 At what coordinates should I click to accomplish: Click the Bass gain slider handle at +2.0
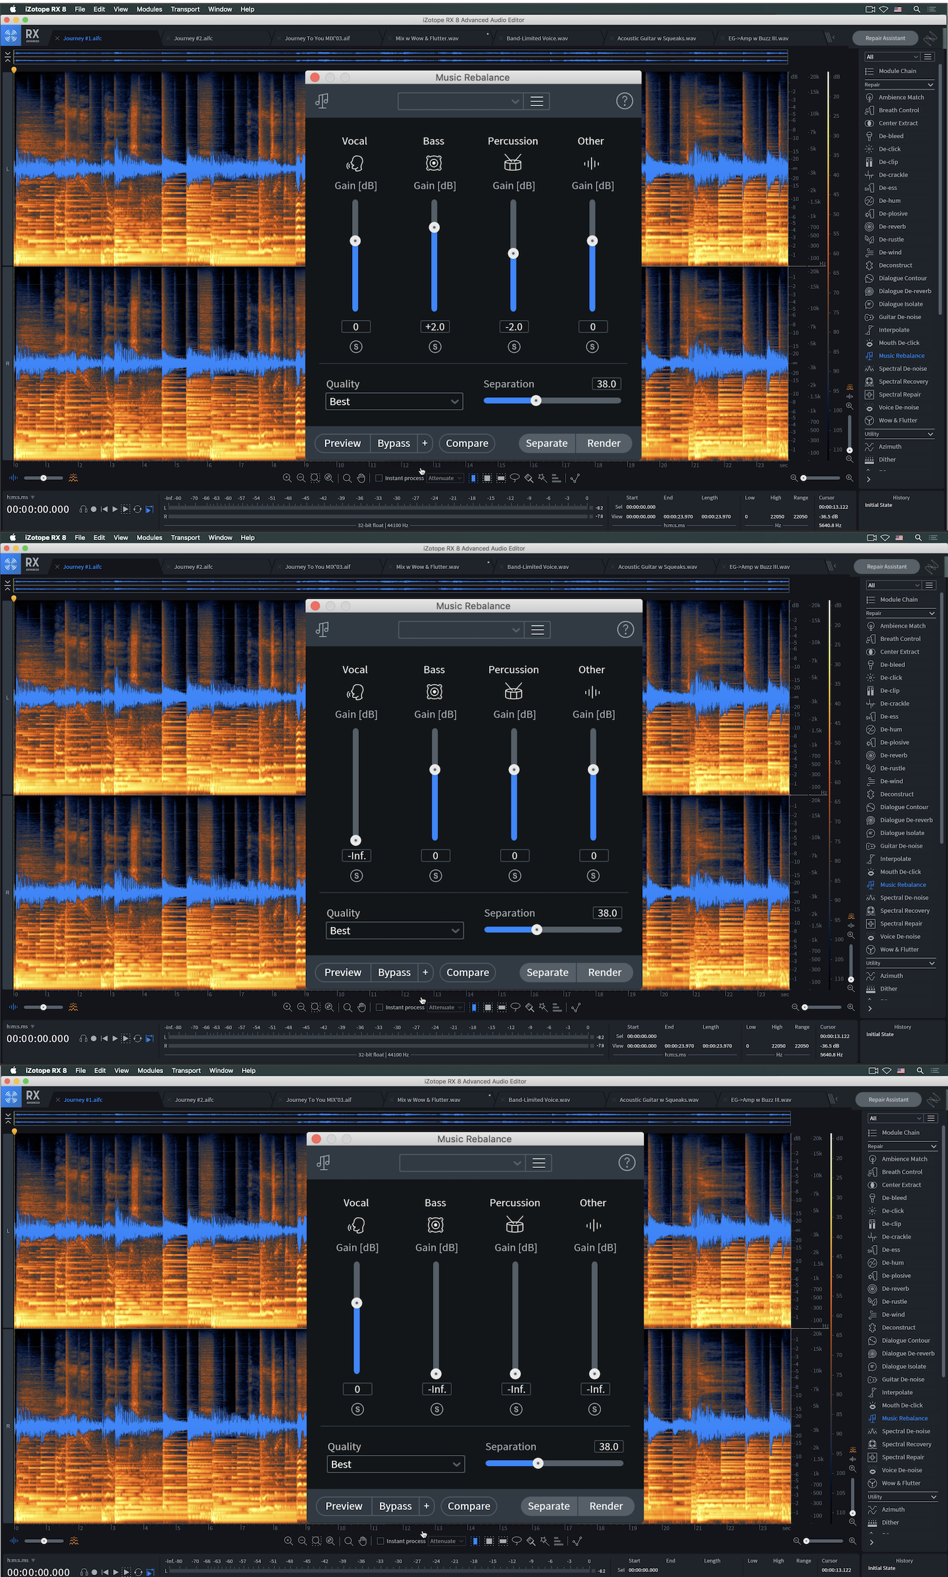(x=434, y=228)
